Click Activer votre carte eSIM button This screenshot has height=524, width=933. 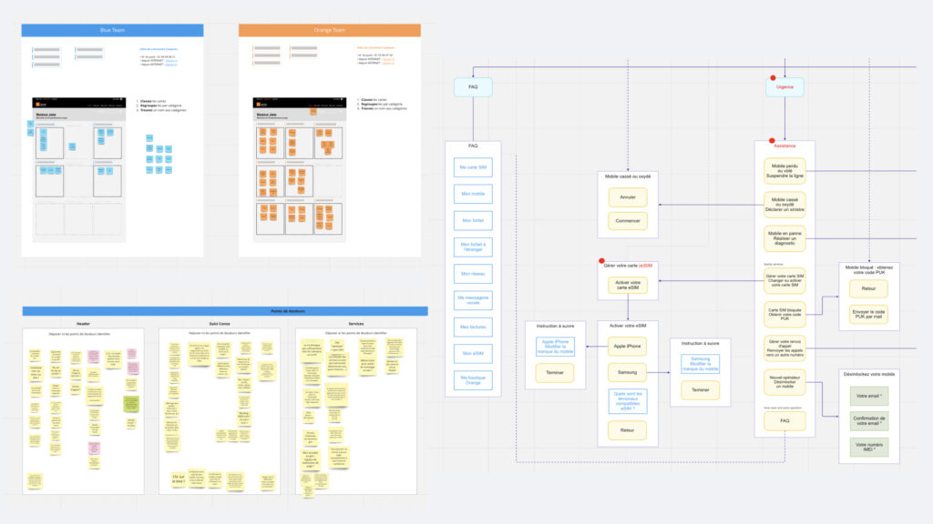628,285
